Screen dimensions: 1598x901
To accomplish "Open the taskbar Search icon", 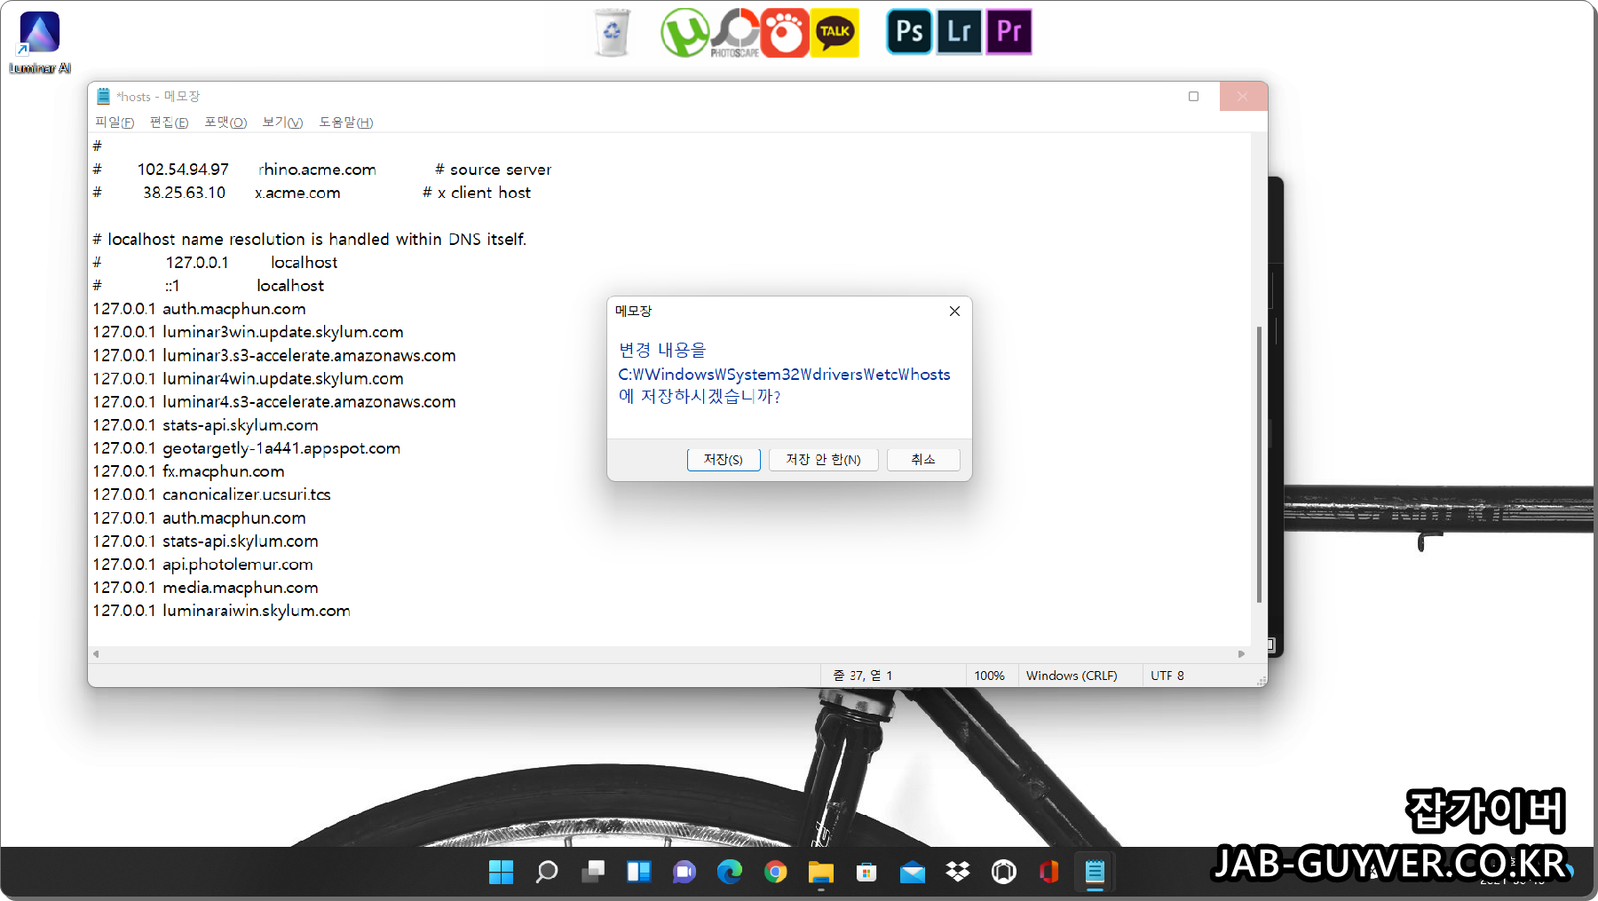I will pyautogui.click(x=547, y=873).
